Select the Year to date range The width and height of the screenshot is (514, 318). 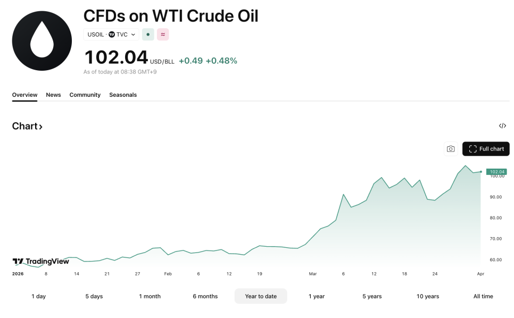261,296
